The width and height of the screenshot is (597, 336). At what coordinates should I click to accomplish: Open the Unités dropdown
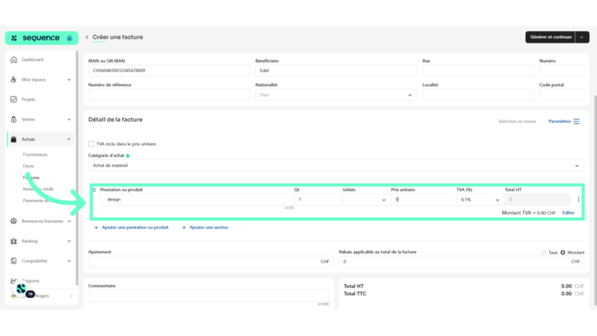(x=366, y=199)
